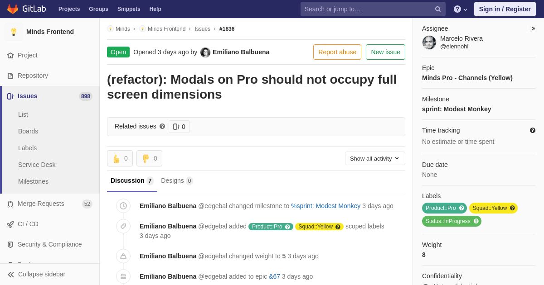Click the epic added icon in activity
This screenshot has height=285, width=544.
click(123, 276)
